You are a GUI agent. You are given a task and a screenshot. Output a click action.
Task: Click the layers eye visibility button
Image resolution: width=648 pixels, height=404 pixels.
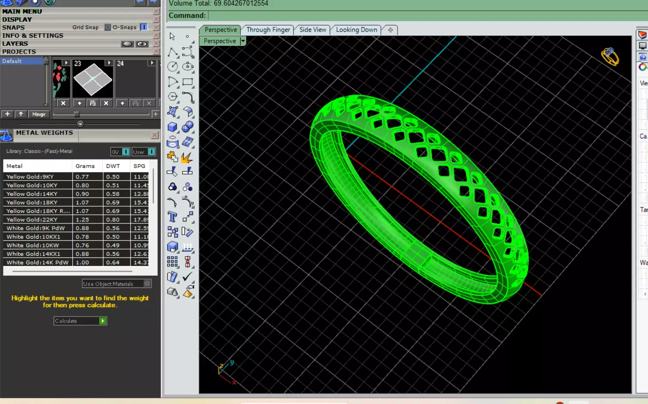[x=142, y=44]
